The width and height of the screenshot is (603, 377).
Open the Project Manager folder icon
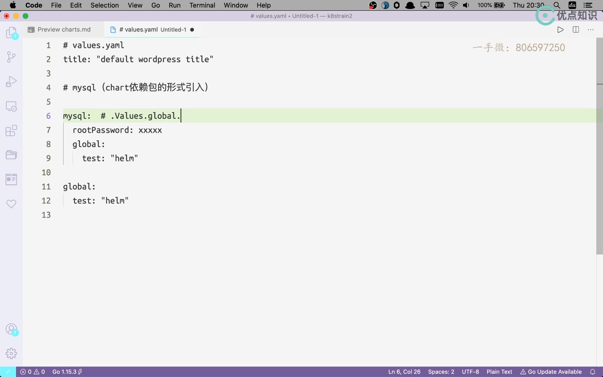tap(11, 155)
